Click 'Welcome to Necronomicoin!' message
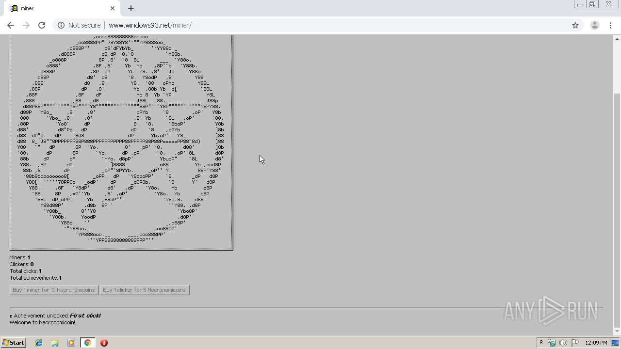Image resolution: width=621 pixels, height=349 pixels. [42, 322]
